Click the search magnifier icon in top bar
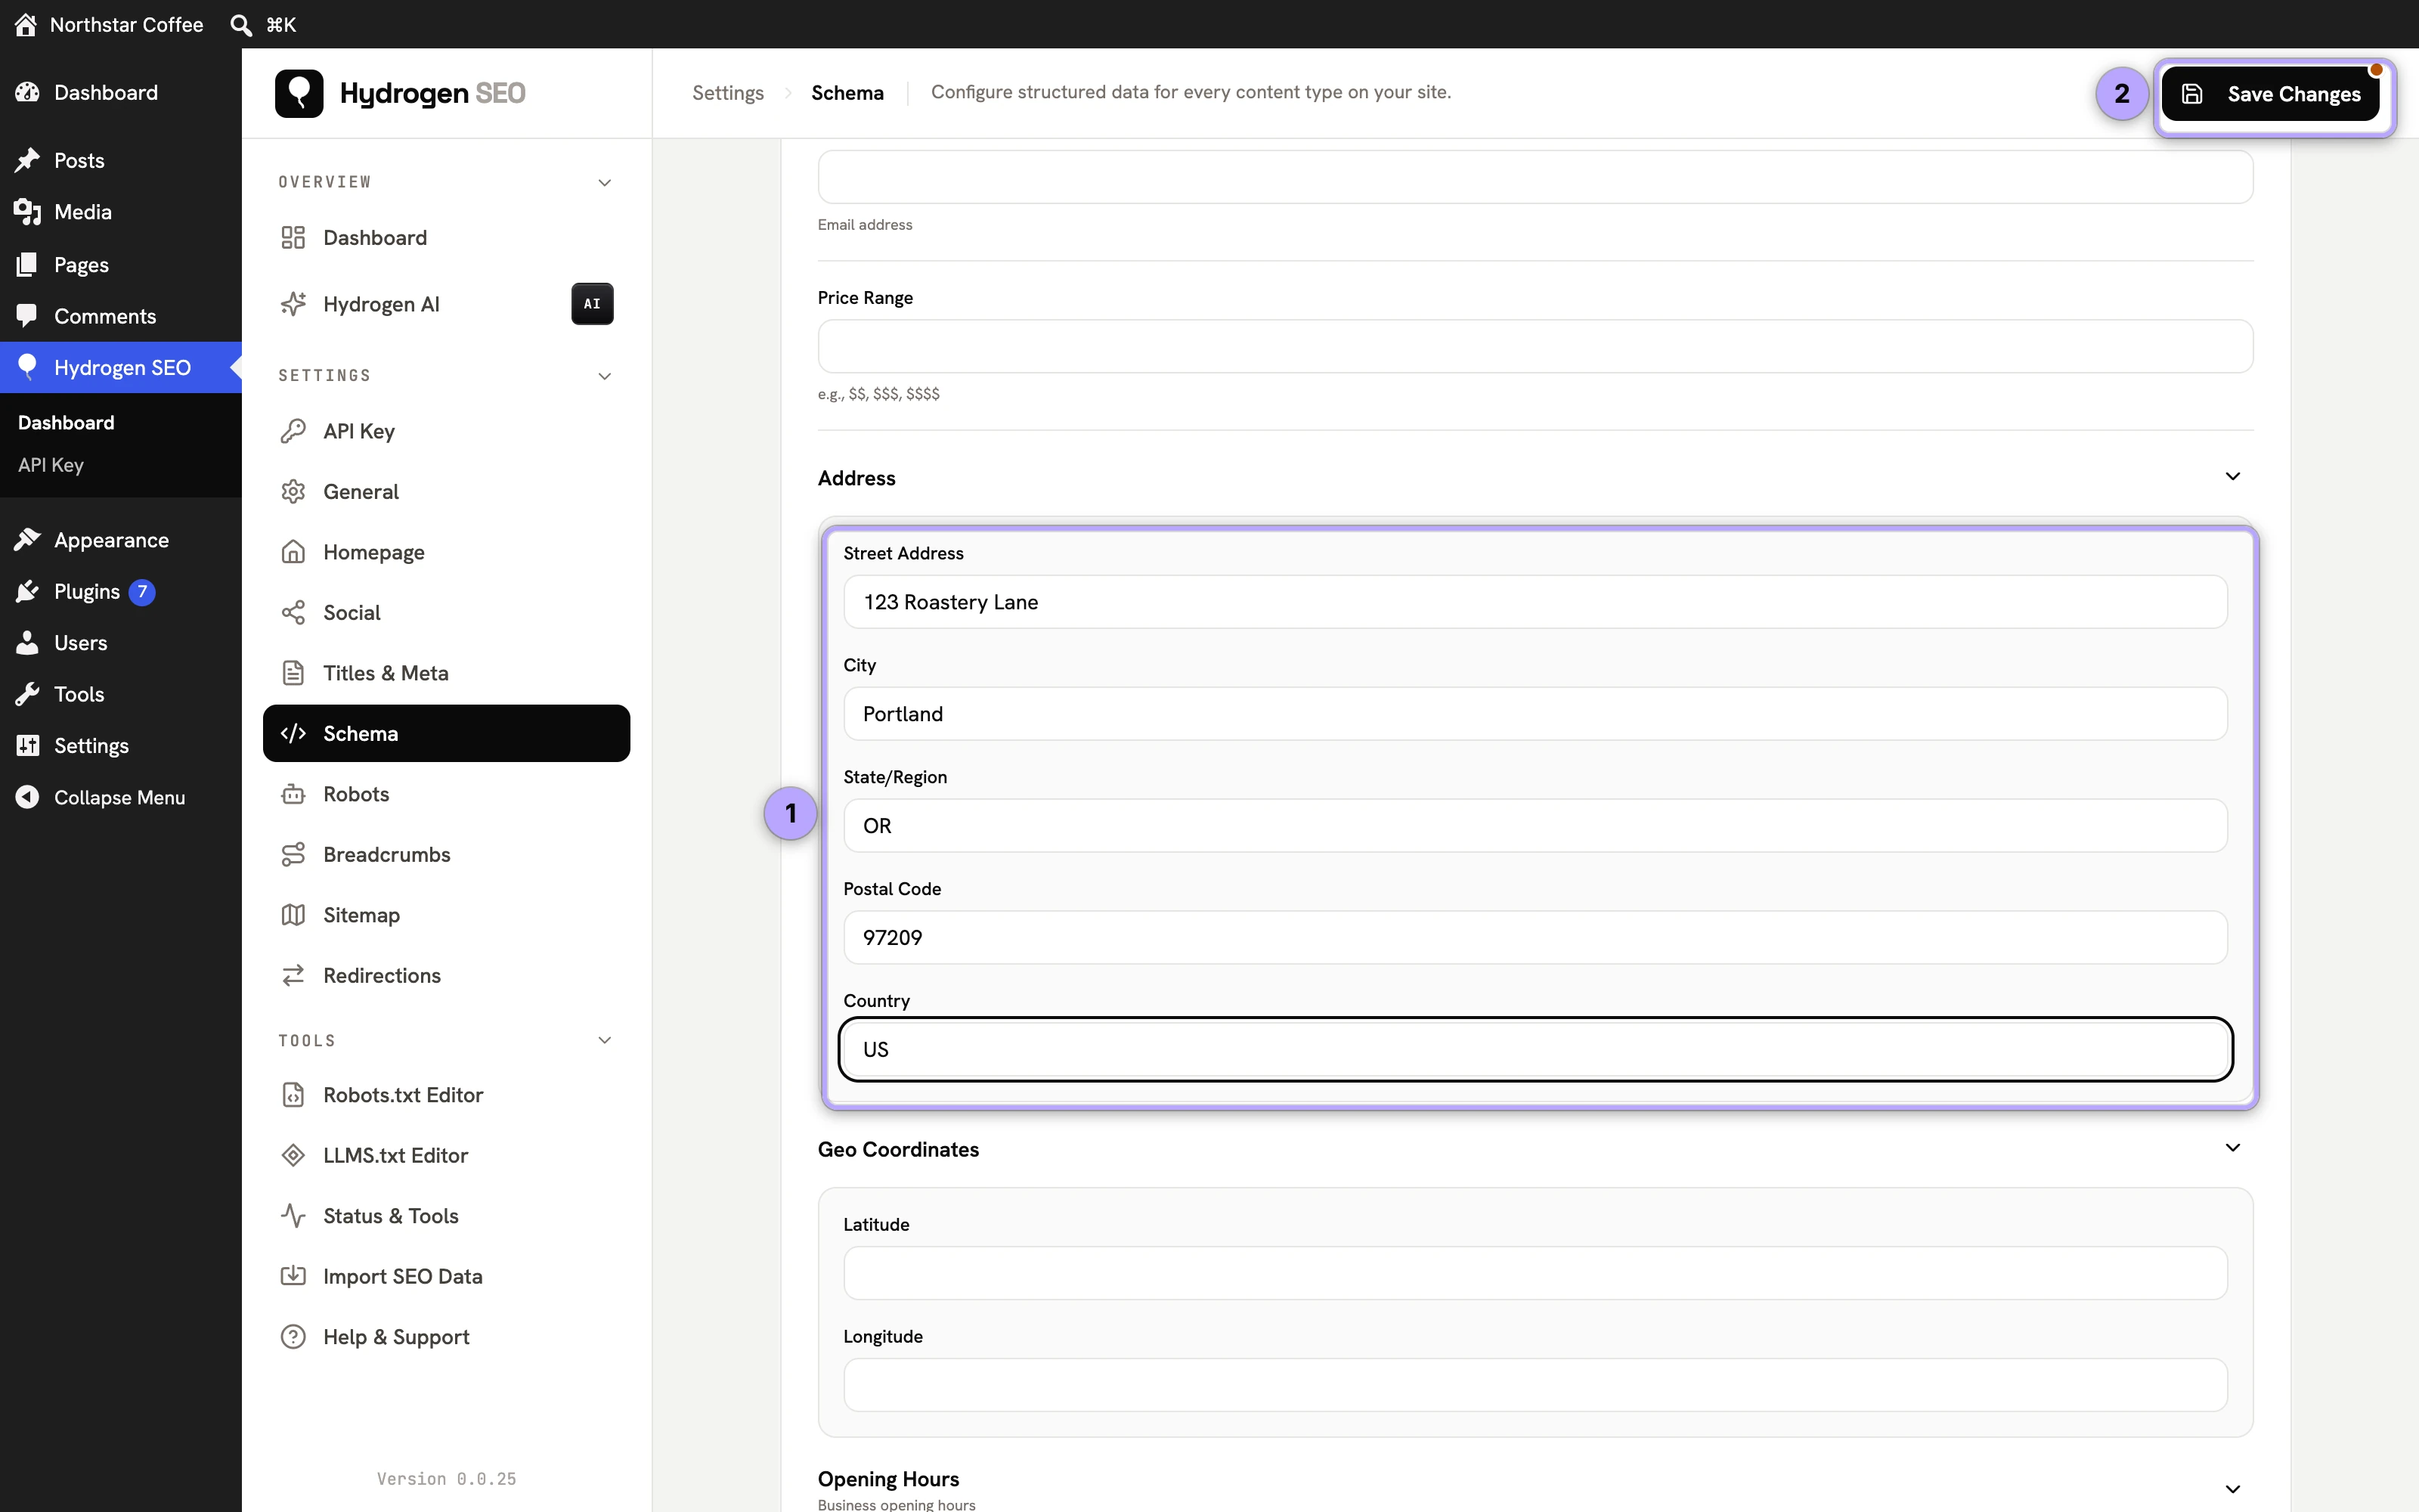 (241, 25)
